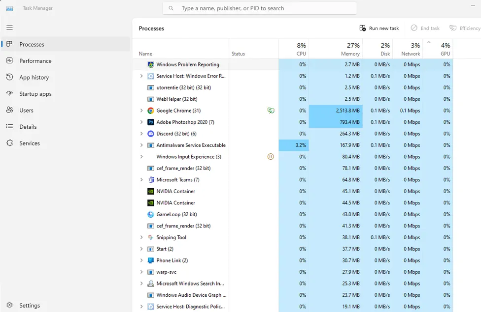Screen dimensions: 481x312
Task: Sort by the CPU column header
Action: [294, 49]
